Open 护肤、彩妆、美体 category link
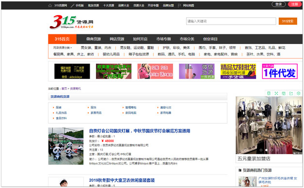Viewport: 304px width, 188px height. click(176, 48)
